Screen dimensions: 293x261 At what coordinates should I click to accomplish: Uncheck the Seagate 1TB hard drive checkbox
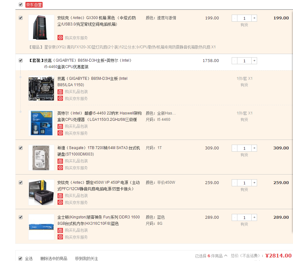(21, 148)
